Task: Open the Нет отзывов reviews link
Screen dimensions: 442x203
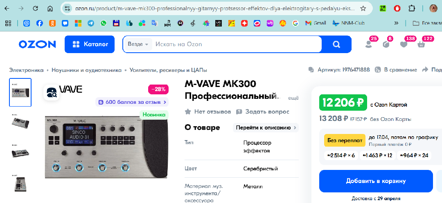Action: click(x=208, y=112)
